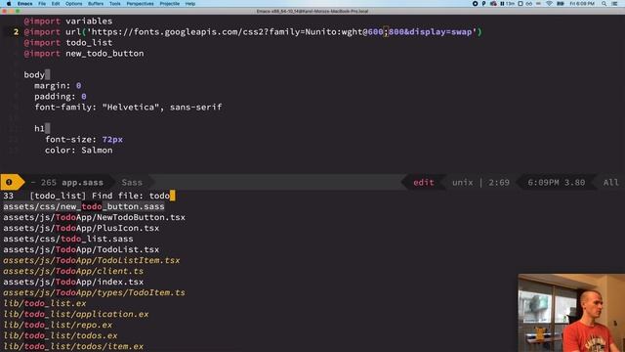The height and width of the screenshot is (352, 625).
Task: Click the h1 selector line
Action: [42, 128]
